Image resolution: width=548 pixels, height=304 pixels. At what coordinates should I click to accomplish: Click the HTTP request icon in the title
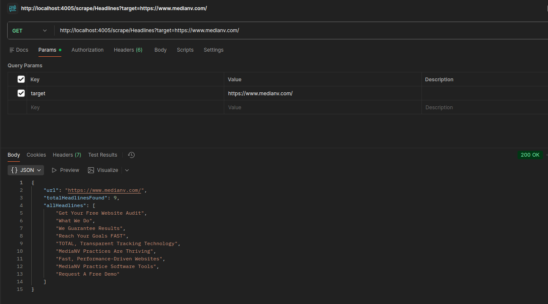pos(13,8)
